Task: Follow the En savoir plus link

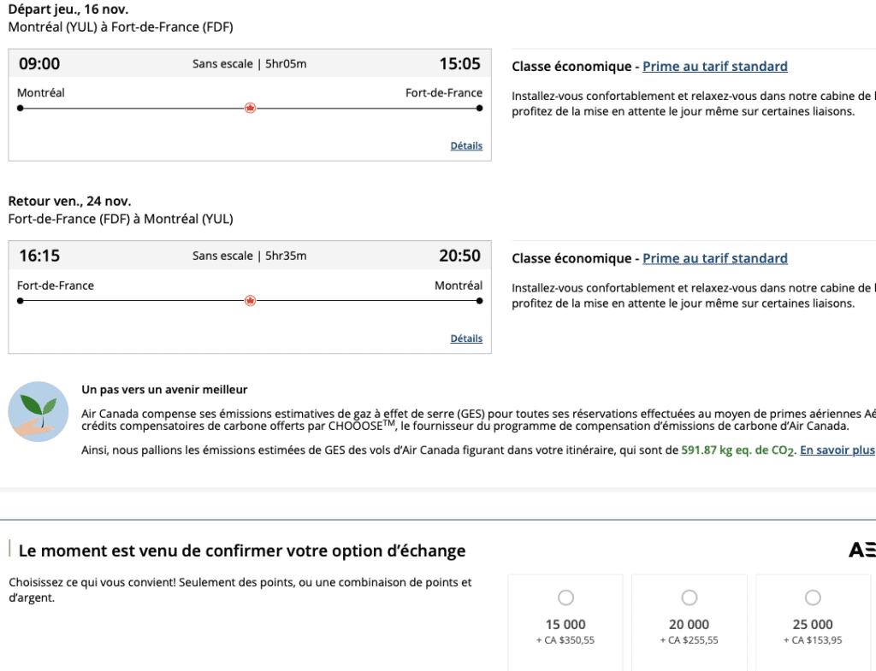Action: click(837, 450)
